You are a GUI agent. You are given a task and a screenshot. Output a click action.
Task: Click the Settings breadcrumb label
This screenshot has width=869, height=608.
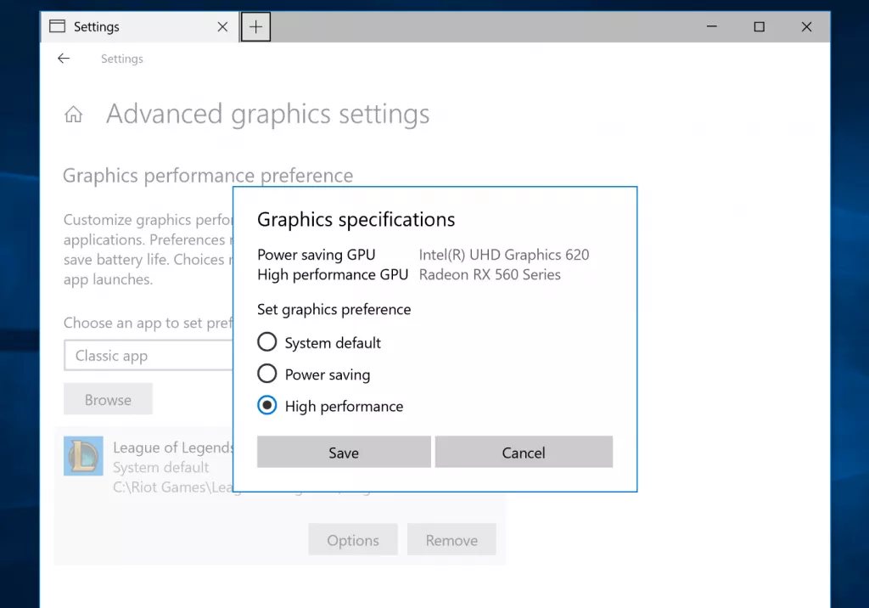(121, 59)
